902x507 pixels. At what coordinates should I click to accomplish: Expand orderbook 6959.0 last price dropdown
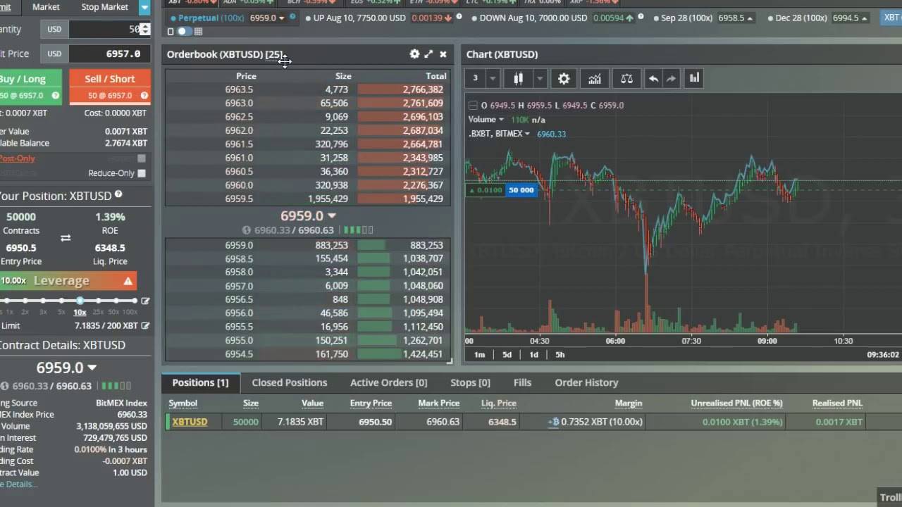tap(332, 216)
